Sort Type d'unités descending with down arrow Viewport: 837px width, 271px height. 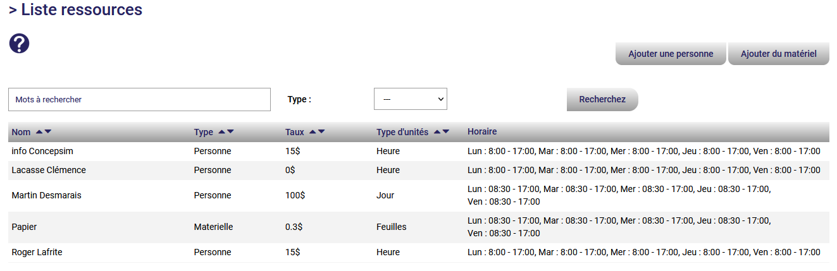[446, 132]
